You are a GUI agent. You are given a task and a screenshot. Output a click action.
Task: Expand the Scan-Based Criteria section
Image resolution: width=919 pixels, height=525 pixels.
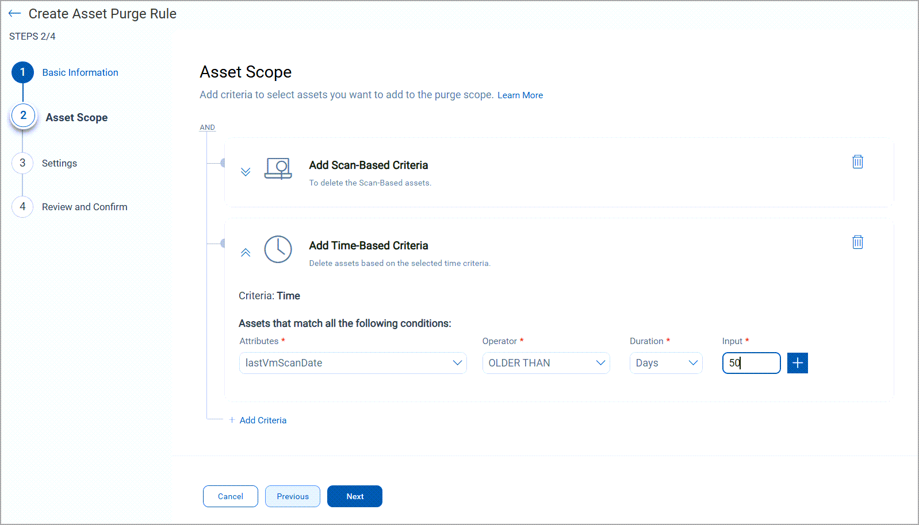[x=246, y=172]
